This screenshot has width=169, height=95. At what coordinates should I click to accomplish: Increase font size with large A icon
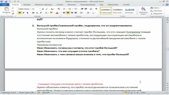click(x=43, y=9)
